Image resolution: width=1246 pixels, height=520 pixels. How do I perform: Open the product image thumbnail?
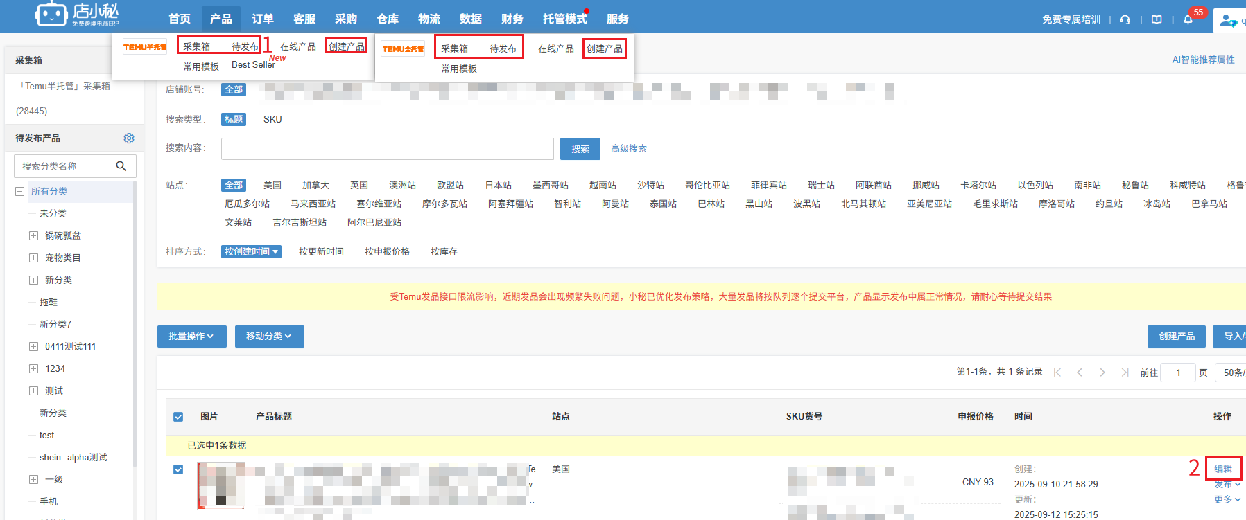click(x=221, y=485)
